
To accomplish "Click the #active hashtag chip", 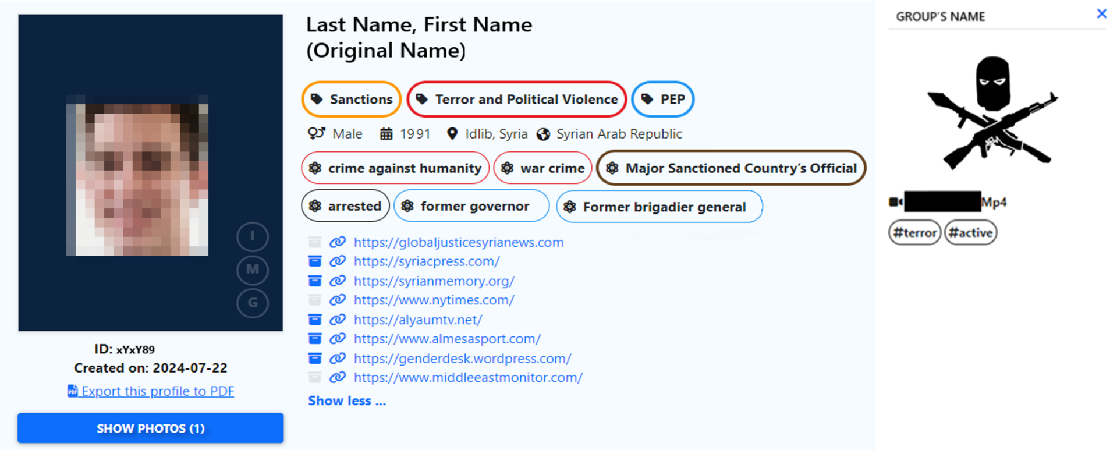I will tap(970, 233).
